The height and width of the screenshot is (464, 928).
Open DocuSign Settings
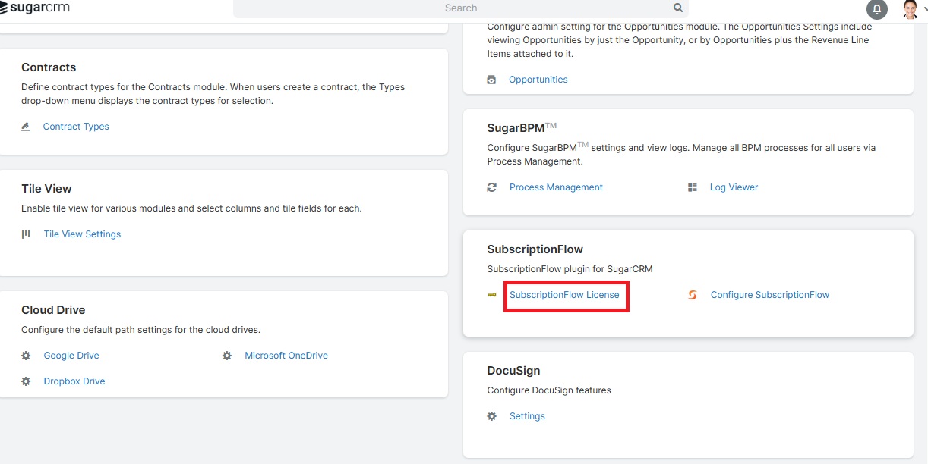coord(527,415)
